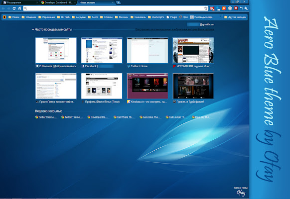The height and width of the screenshot is (199, 290).
Task: Open the Другие закладки folder
Action: (x=235, y=17)
